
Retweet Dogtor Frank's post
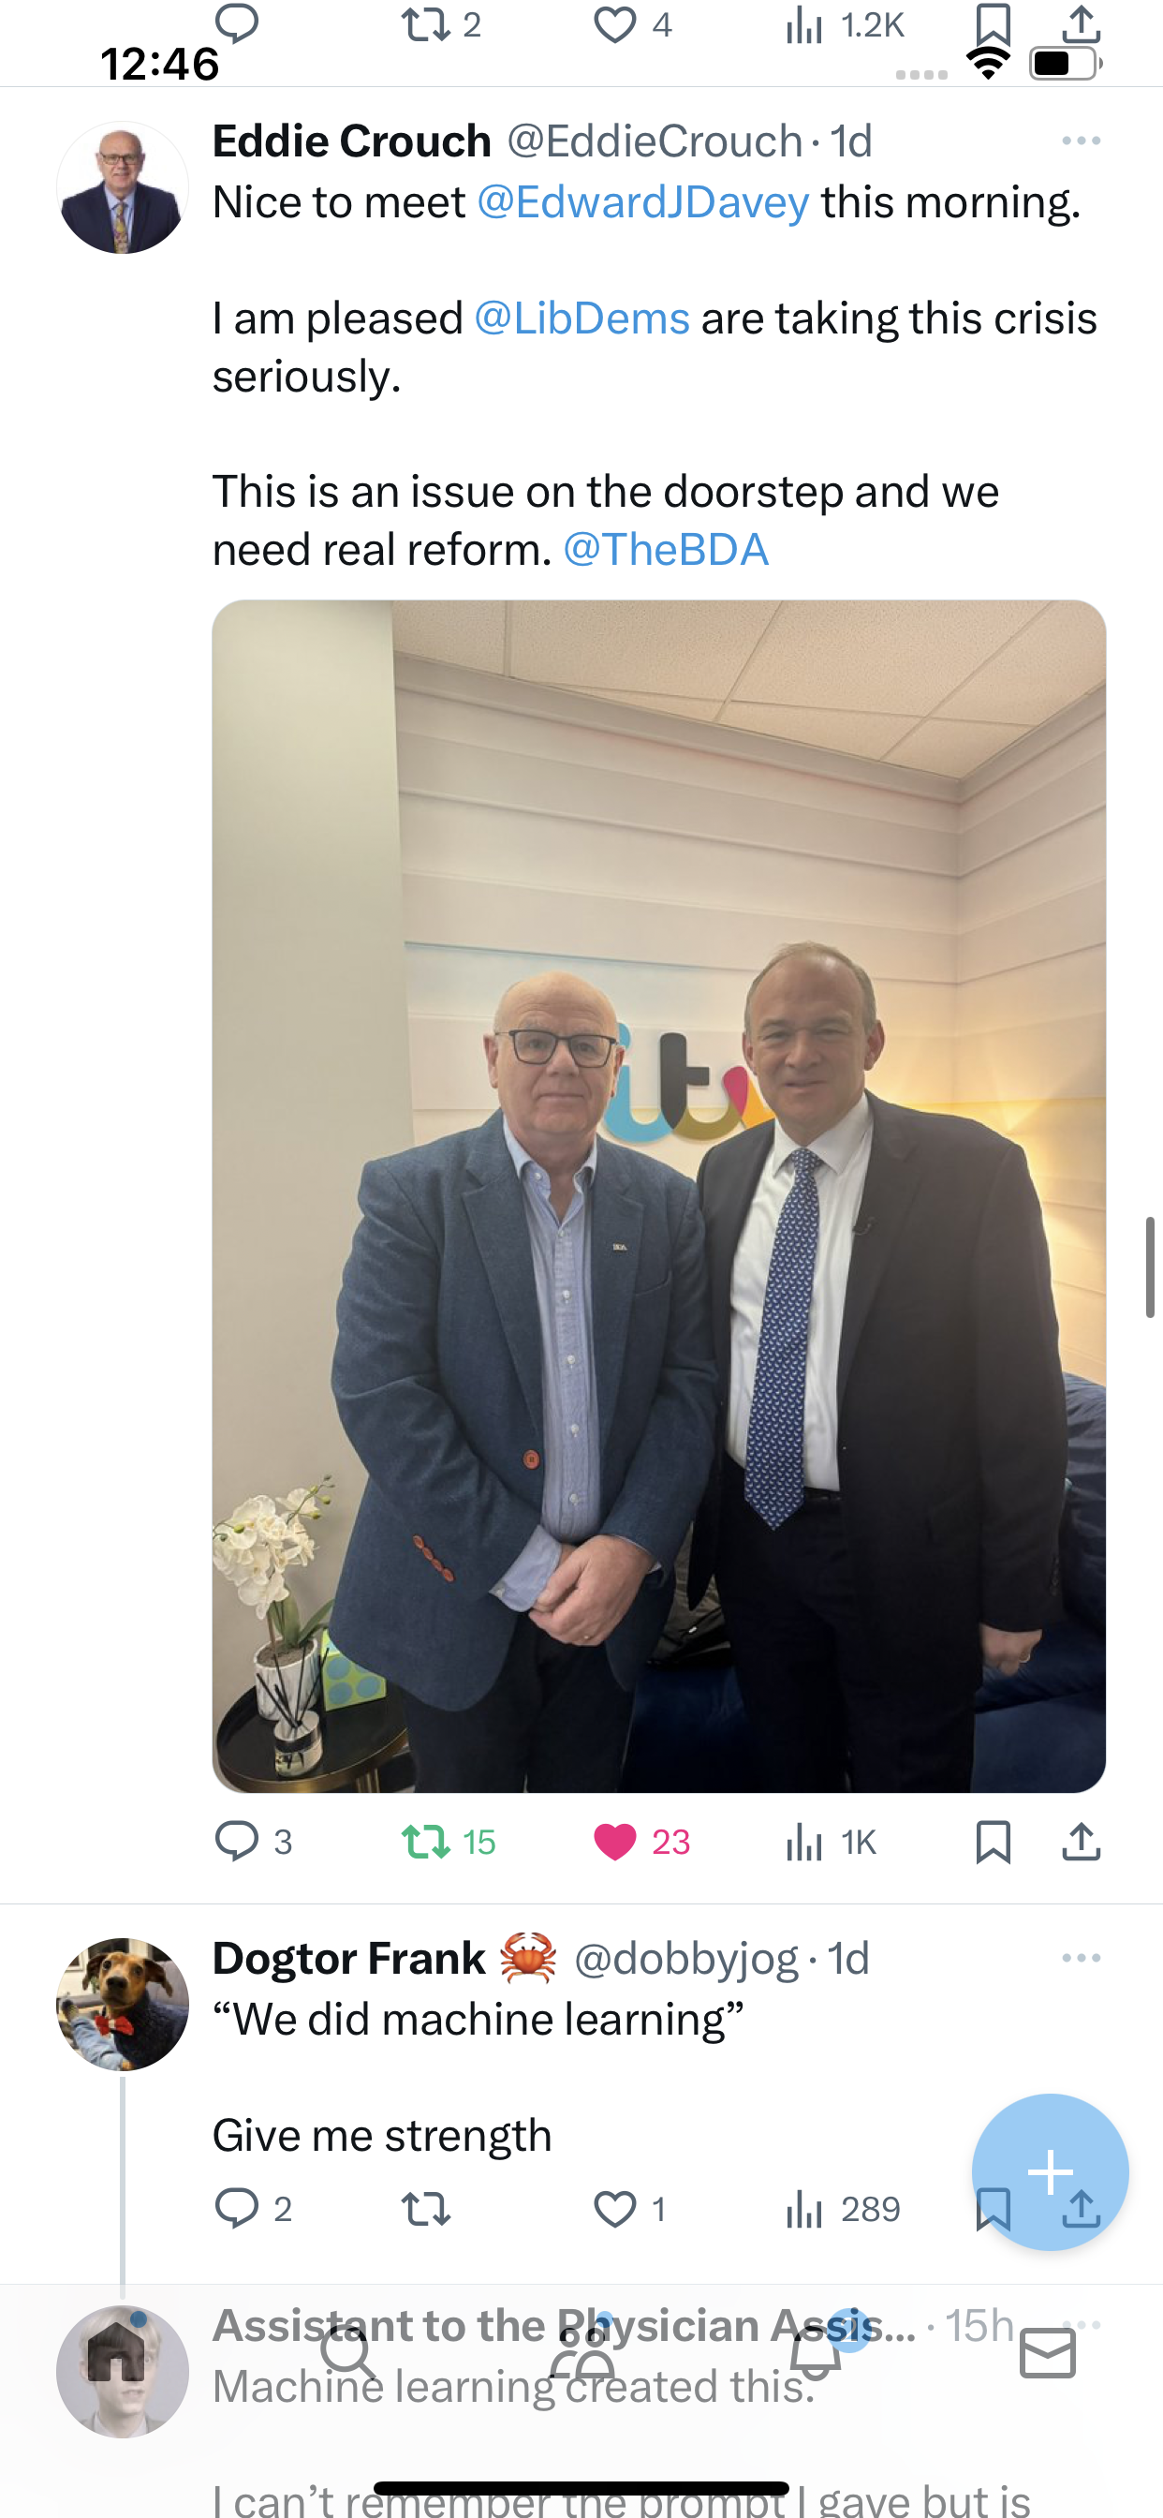(x=426, y=2209)
